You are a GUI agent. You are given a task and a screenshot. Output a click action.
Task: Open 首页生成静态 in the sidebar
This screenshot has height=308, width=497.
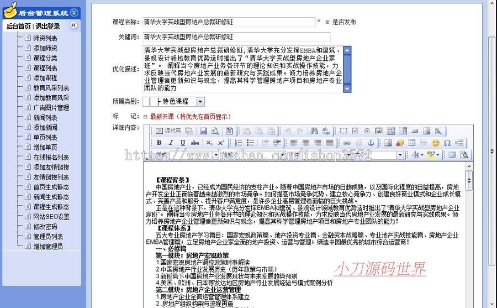51,187
